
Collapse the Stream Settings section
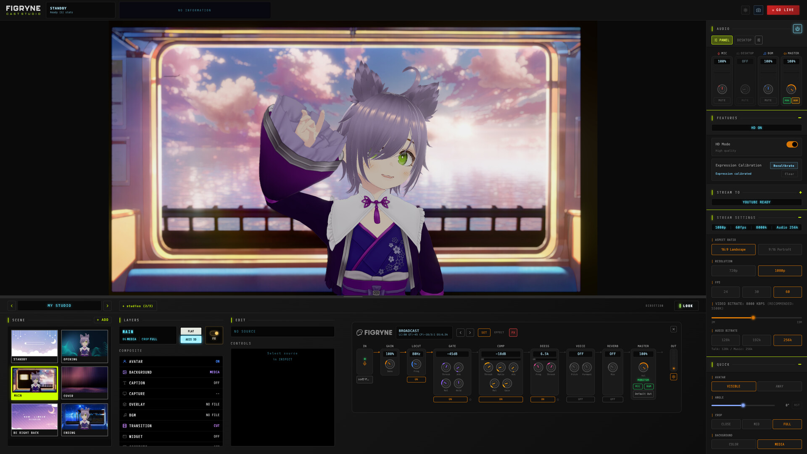[799, 217]
